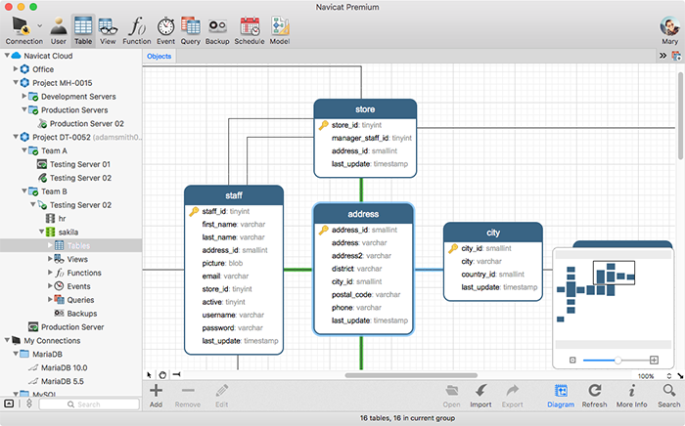Image resolution: width=685 pixels, height=426 pixels.
Task: Click Mary's profile avatar
Action: click(669, 26)
